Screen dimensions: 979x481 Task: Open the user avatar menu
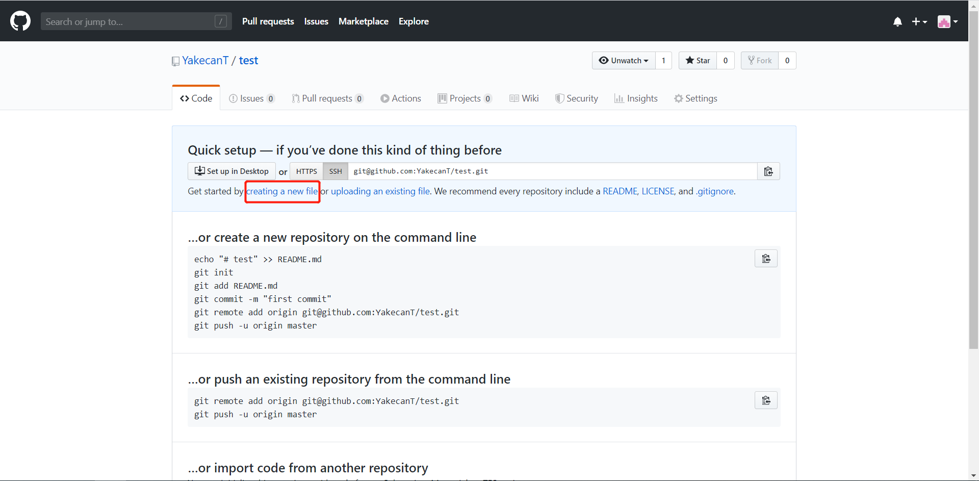coord(947,21)
